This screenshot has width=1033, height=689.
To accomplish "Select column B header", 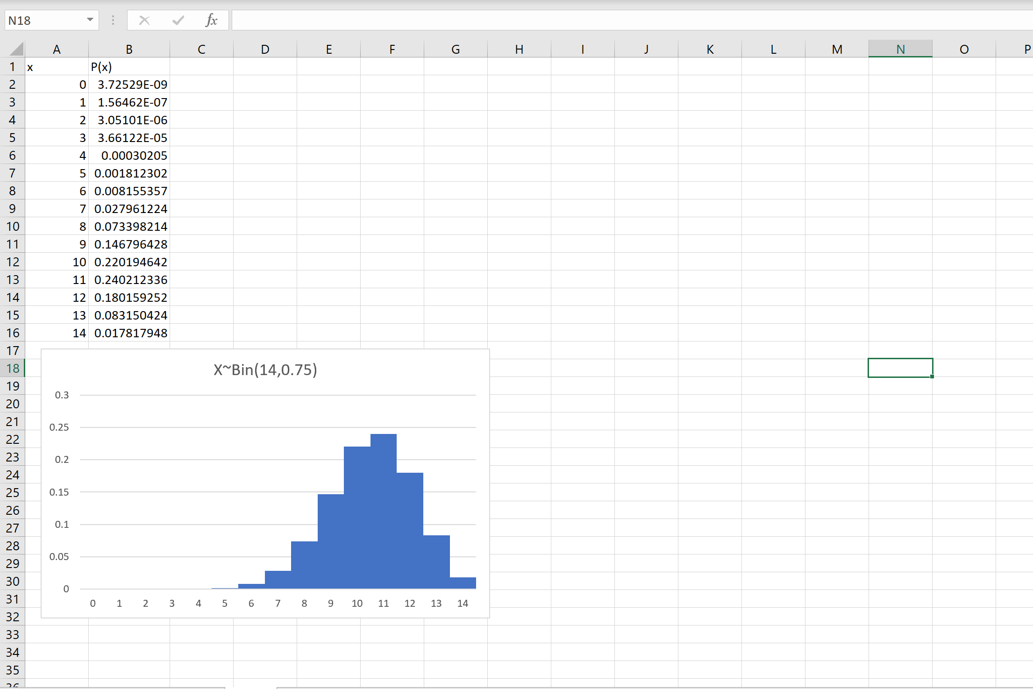I will pos(129,50).
